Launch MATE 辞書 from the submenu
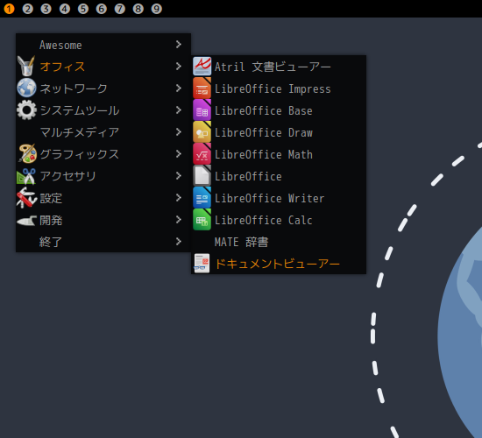This screenshot has width=482, height=438. (279, 242)
